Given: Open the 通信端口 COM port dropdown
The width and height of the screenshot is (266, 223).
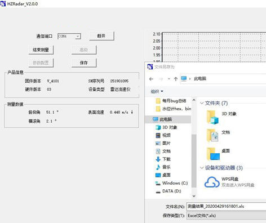Looking at the screenshot, I should point(69,36).
